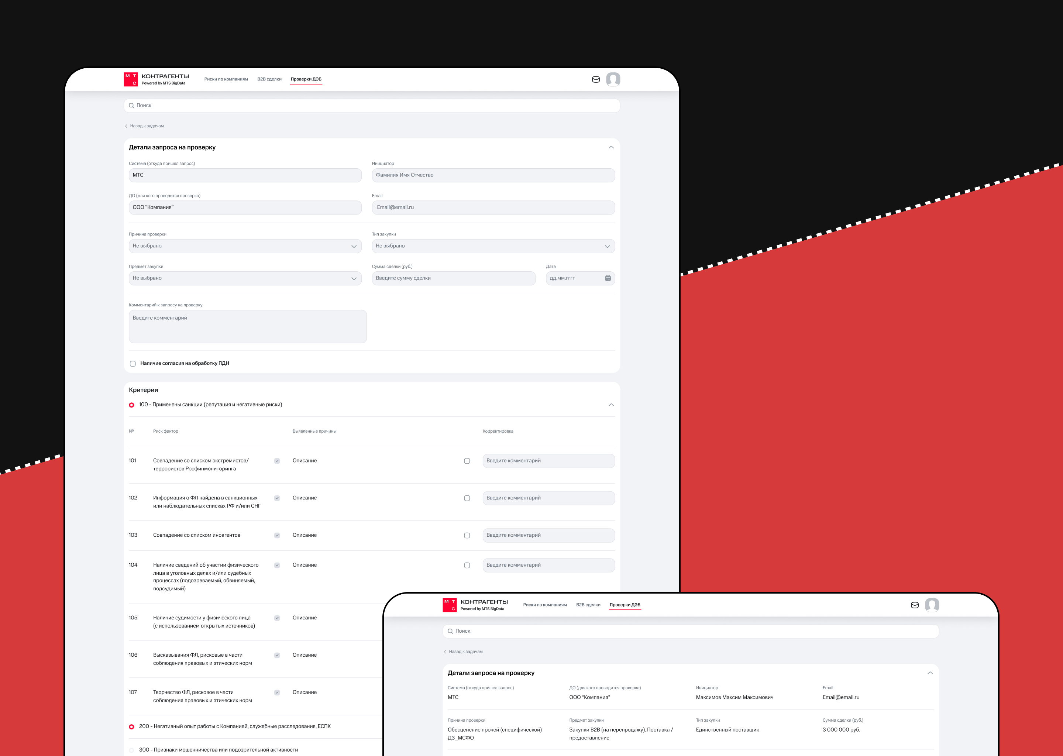
Task: Expand criterion 200 - Негативный опыт работы
Action: (x=235, y=726)
